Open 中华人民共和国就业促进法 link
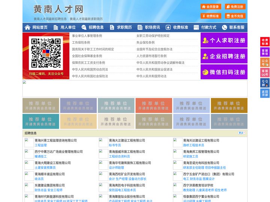The image size is (270, 202). click(154, 70)
